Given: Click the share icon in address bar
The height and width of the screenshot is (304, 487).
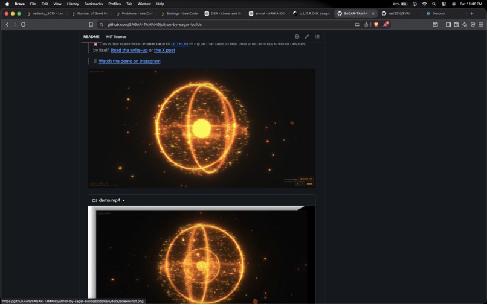Looking at the screenshot, I should point(366,25).
